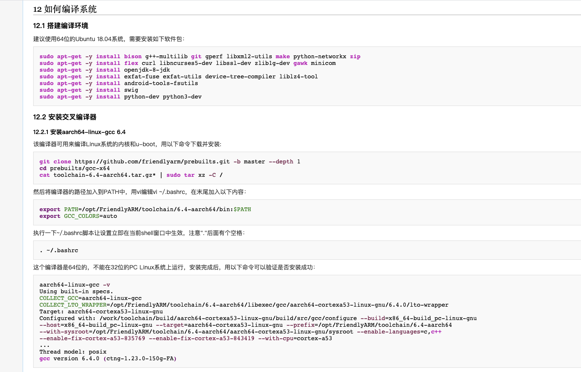
Task: Click the sentence about running the ~/.bashrc script
Action: click(139, 233)
